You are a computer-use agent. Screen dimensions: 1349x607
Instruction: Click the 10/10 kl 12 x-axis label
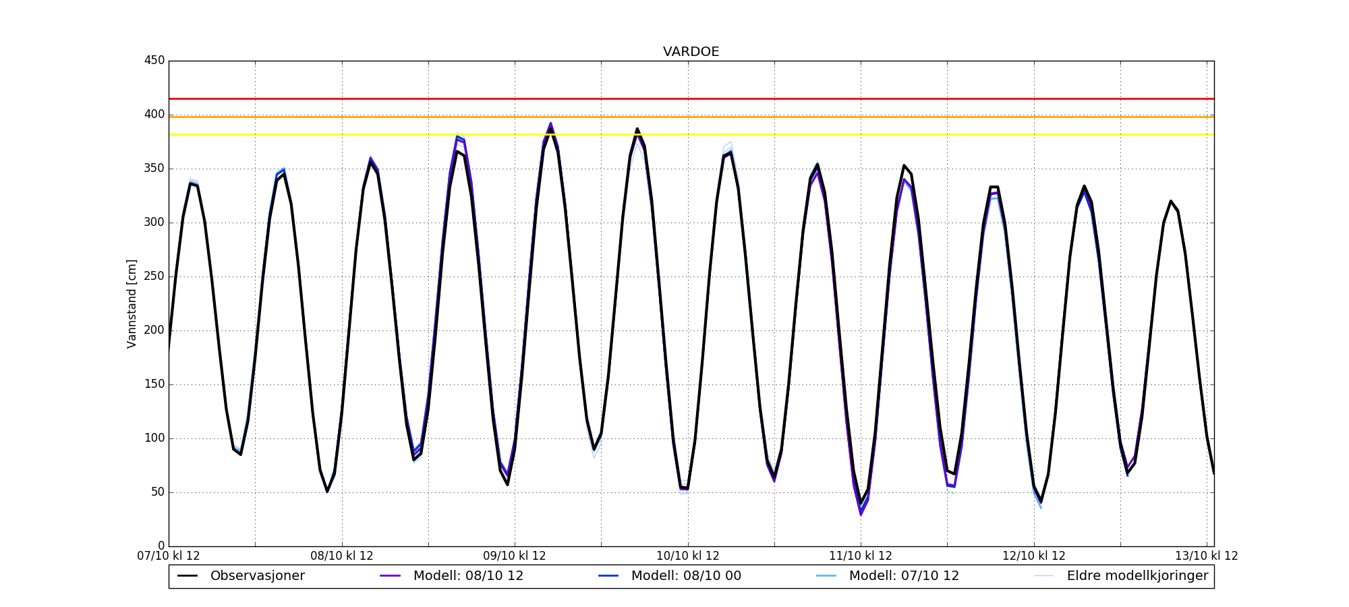point(687,556)
